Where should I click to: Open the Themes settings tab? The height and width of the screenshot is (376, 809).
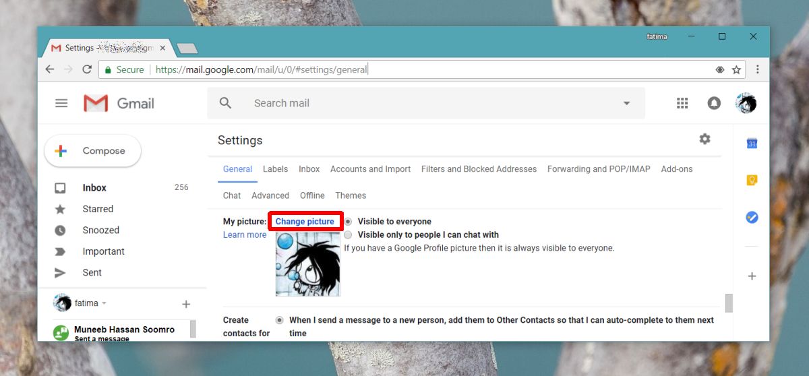(x=351, y=195)
